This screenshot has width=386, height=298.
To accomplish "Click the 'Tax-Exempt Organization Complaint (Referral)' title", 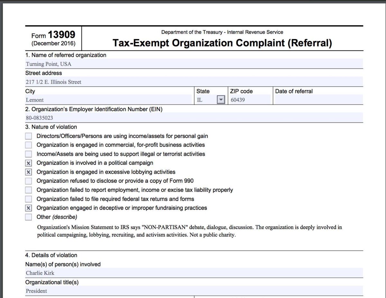I will click(x=222, y=43).
